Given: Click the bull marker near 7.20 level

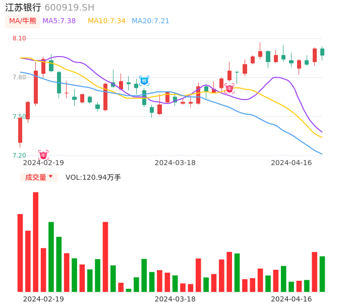Looking at the screenshot, I should (43, 155).
